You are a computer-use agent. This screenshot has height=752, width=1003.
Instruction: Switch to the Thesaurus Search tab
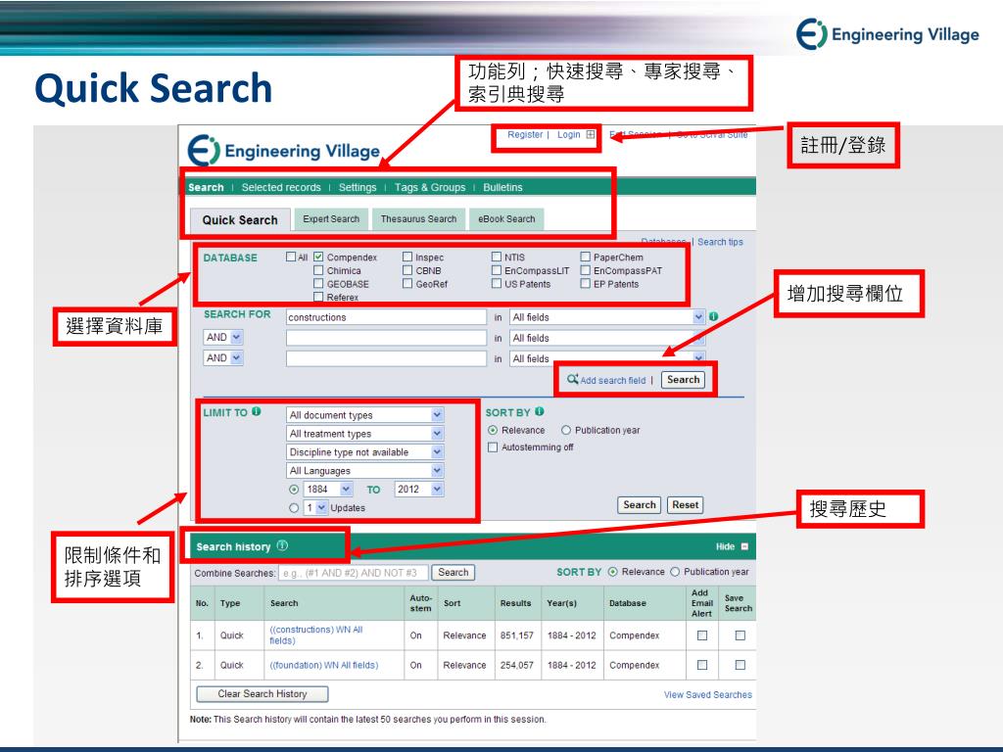(418, 218)
